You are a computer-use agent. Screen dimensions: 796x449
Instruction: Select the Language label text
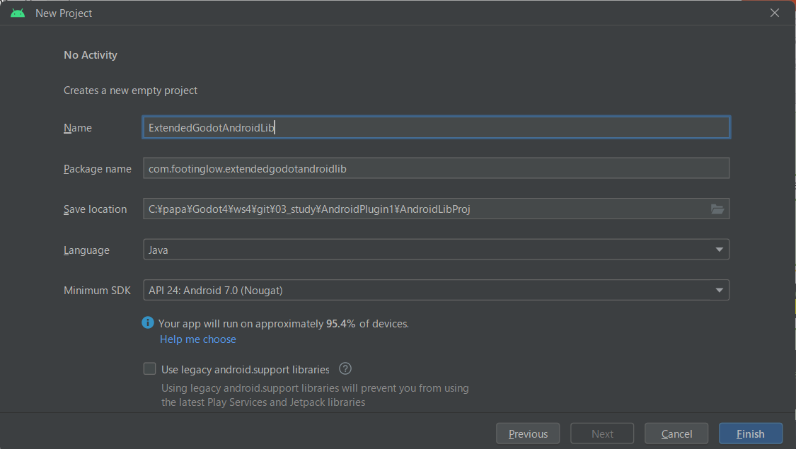[86, 250]
